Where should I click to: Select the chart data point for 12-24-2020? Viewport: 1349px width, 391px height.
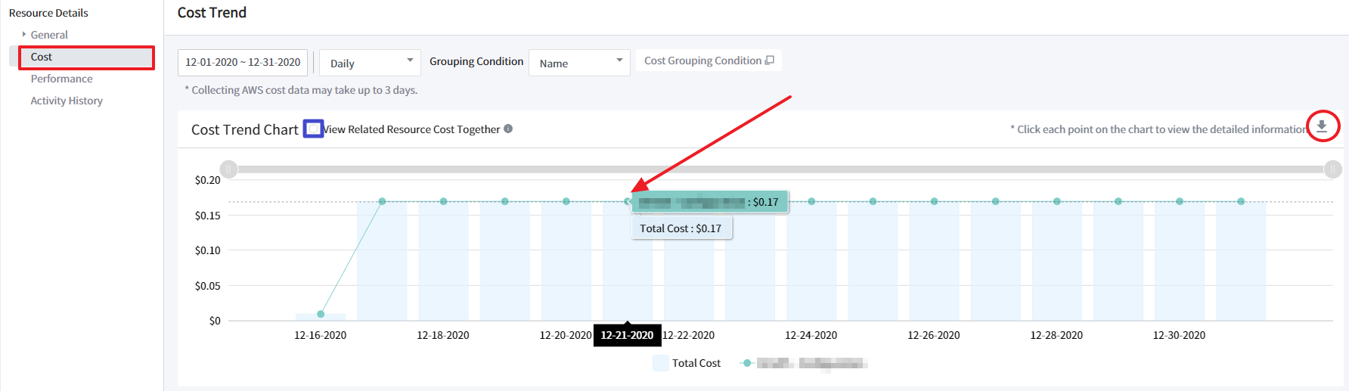tap(811, 201)
